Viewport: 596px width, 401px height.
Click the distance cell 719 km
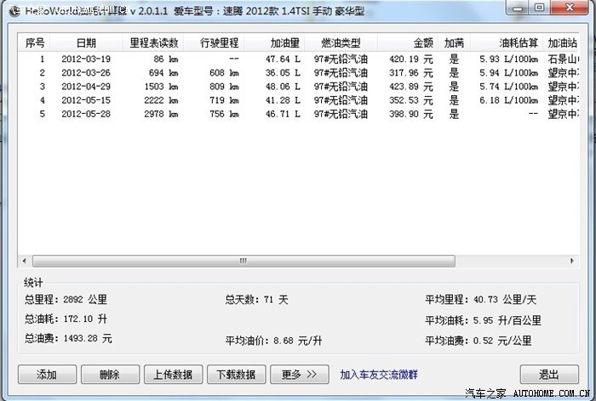click(x=224, y=100)
